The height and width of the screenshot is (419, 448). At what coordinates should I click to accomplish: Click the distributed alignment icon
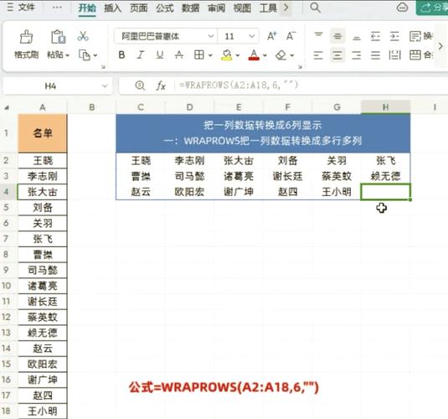[x=394, y=55]
